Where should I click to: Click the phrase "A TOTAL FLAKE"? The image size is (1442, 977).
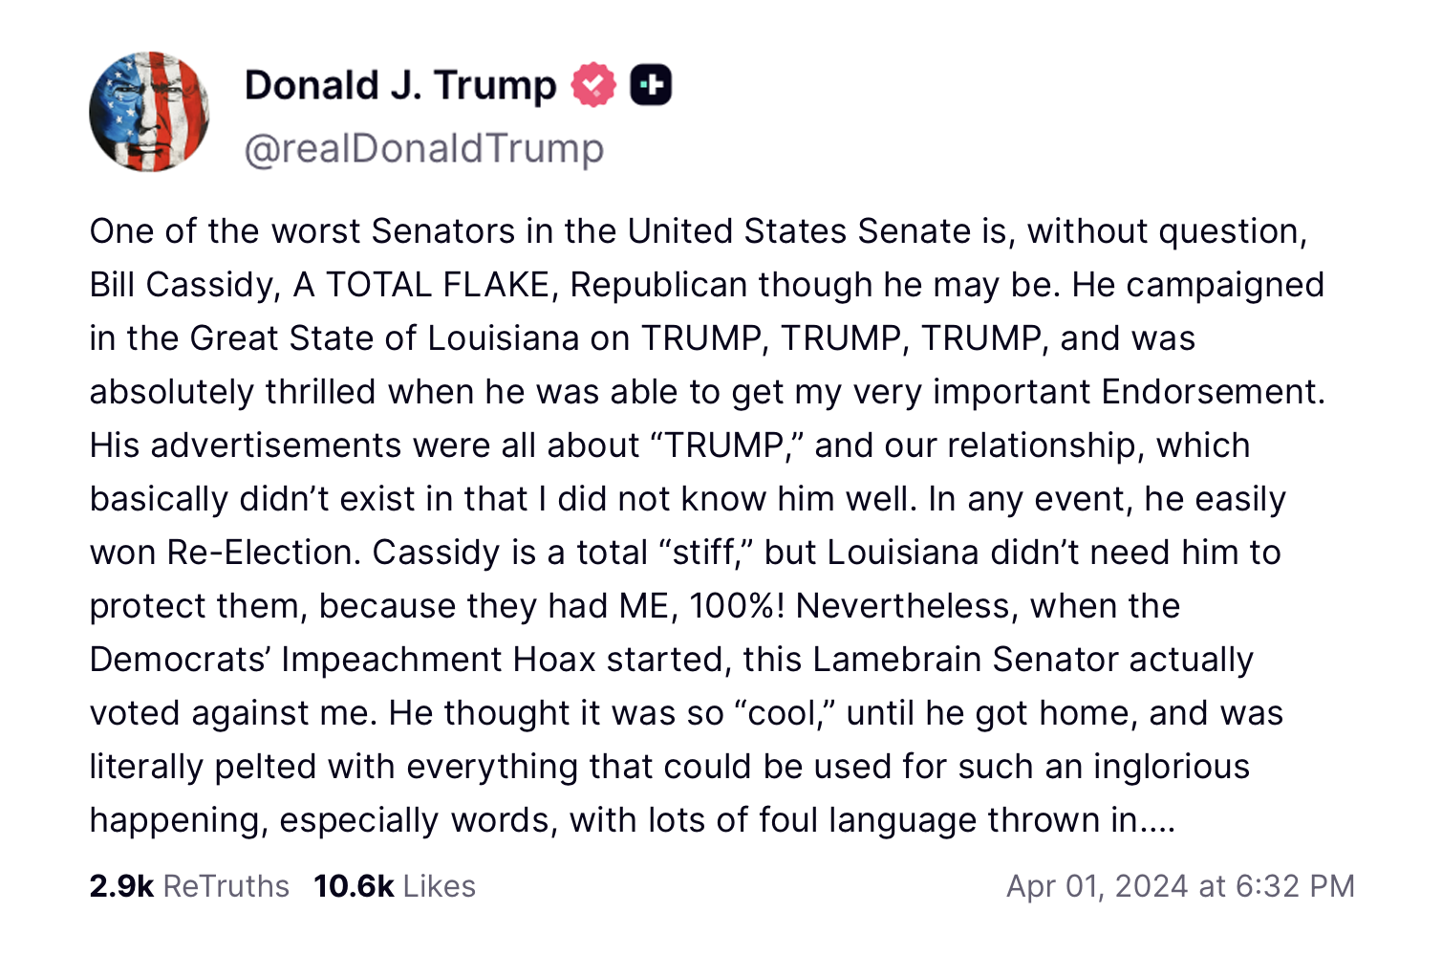(x=421, y=285)
